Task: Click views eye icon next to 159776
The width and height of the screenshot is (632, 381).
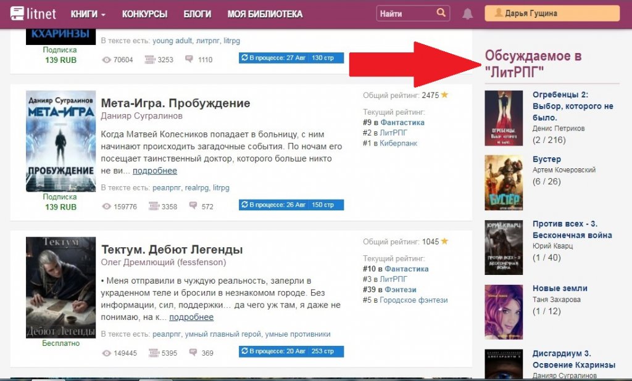Action: (106, 206)
